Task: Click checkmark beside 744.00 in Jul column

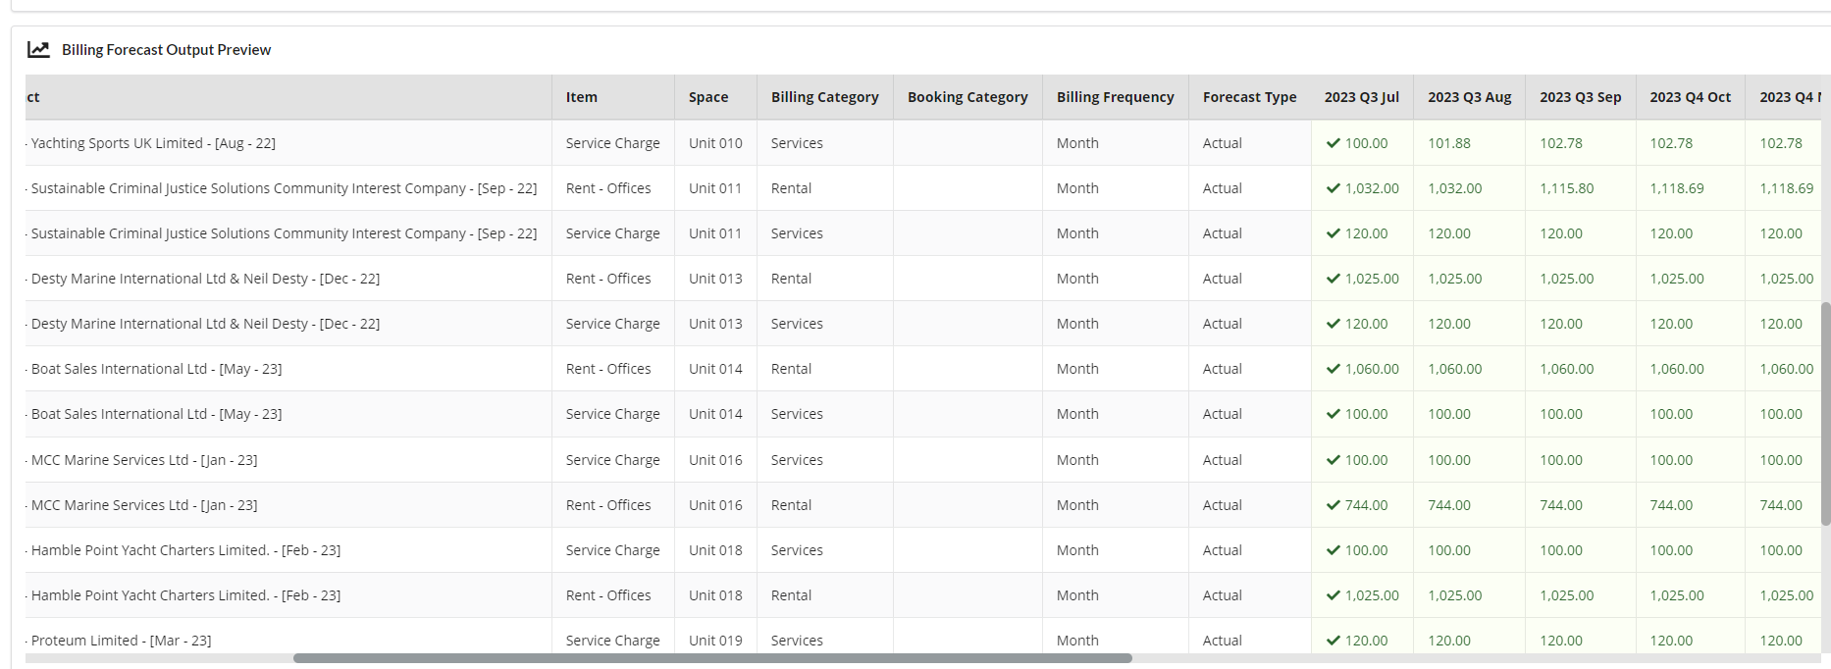Action: coord(1333,505)
